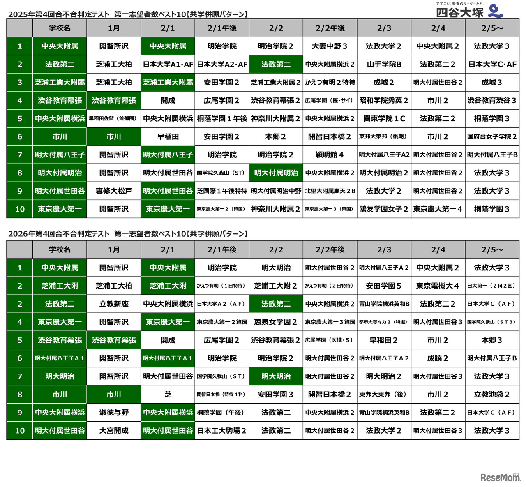The width and height of the screenshot is (526, 487).
Task: Select the 昭和学院秀英２ cell
Action: point(384,100)
